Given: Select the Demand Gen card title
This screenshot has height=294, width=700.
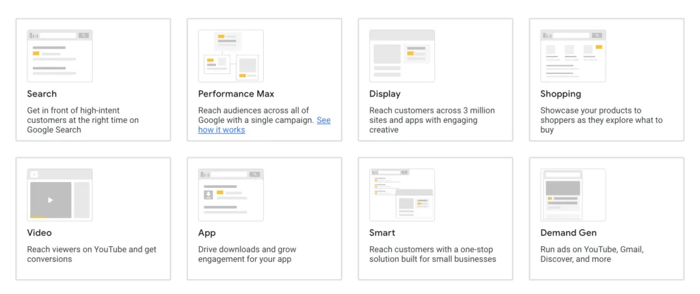Looking at the screenshot, I should 568,232.
